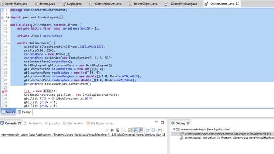The width and height of the screenshot is (274, 154).
Task: Toggle show console on standard error
Action: coord(141,130)
